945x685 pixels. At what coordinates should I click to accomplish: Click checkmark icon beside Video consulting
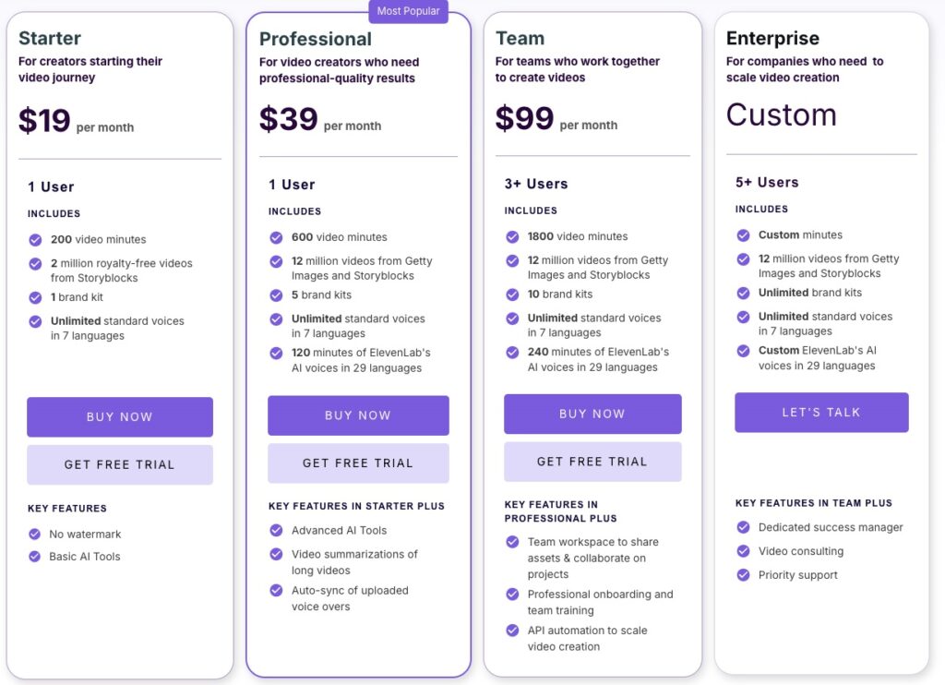coord(743,551)
